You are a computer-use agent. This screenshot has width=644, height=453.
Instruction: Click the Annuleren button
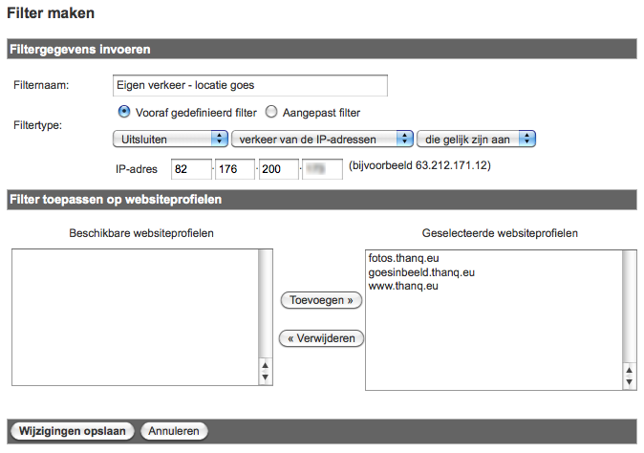(x=174, y=431)
